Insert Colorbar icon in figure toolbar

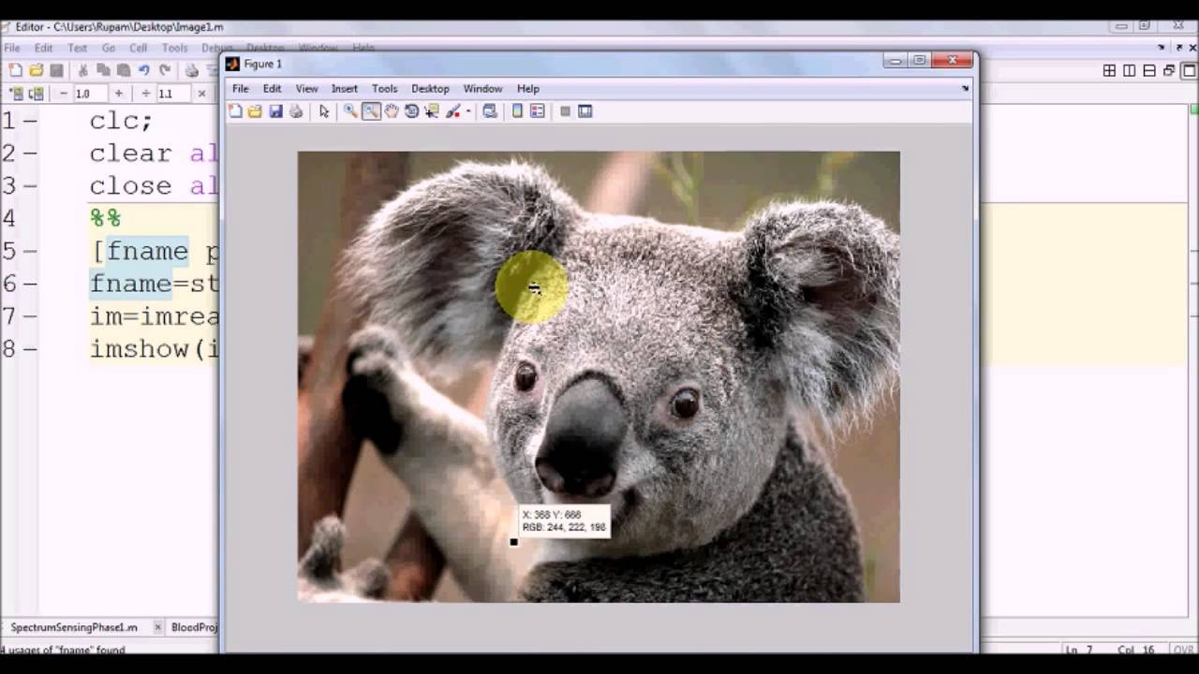click(x=517, y=111)
